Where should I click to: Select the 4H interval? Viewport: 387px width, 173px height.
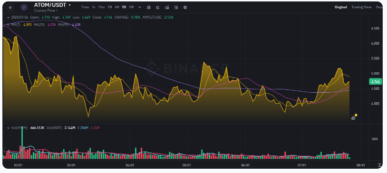(117, 7)
